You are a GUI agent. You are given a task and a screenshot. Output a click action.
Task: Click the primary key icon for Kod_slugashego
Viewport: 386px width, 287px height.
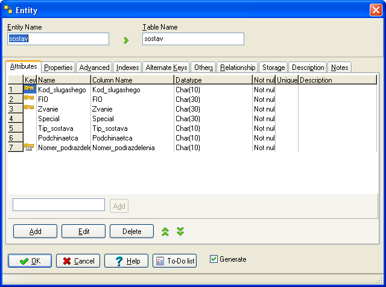coord(29,88)
